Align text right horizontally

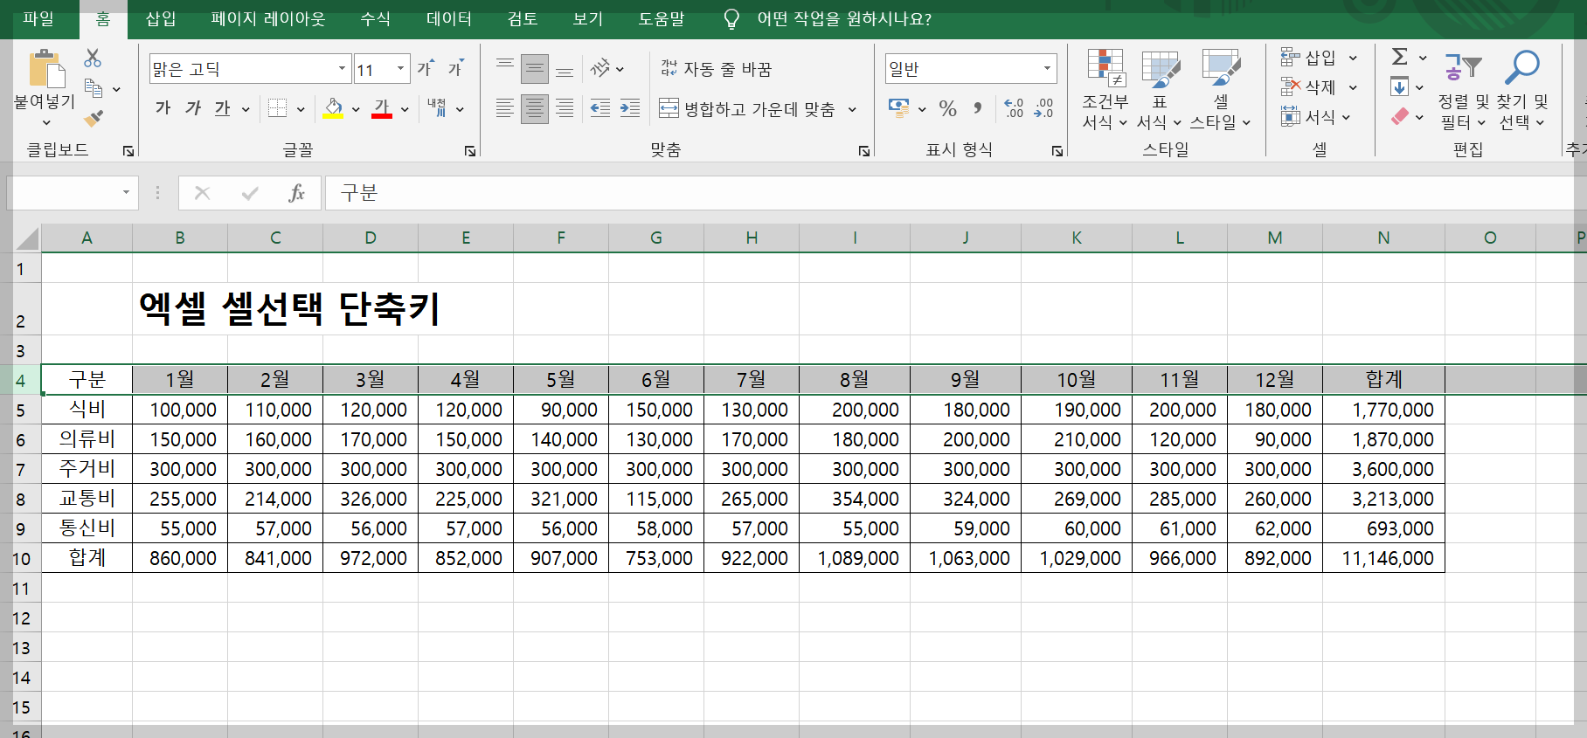coord(565,108)
